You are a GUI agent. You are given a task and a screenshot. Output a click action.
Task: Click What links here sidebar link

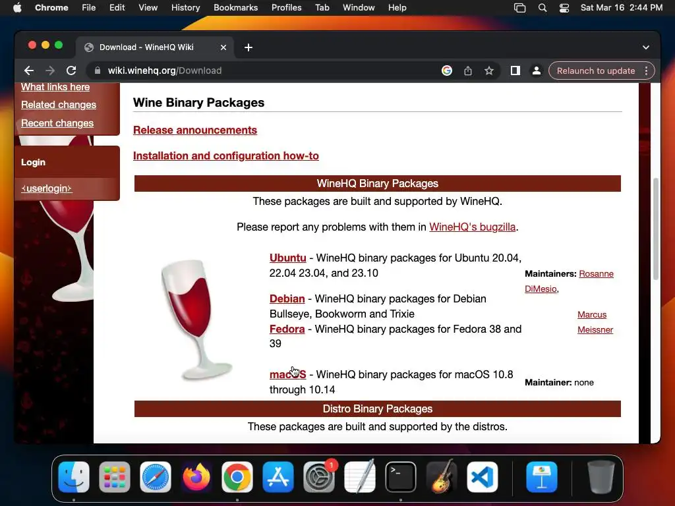coord(55,87)
